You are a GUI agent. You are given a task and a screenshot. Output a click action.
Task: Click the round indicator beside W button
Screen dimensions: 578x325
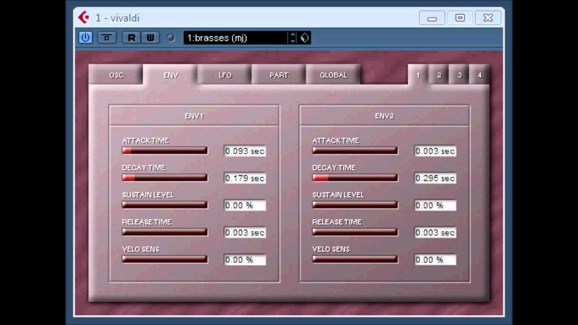coord(171,38)
